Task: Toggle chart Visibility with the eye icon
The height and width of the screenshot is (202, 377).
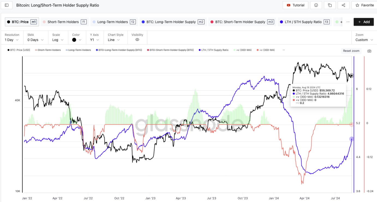Action: click(137, 39)
